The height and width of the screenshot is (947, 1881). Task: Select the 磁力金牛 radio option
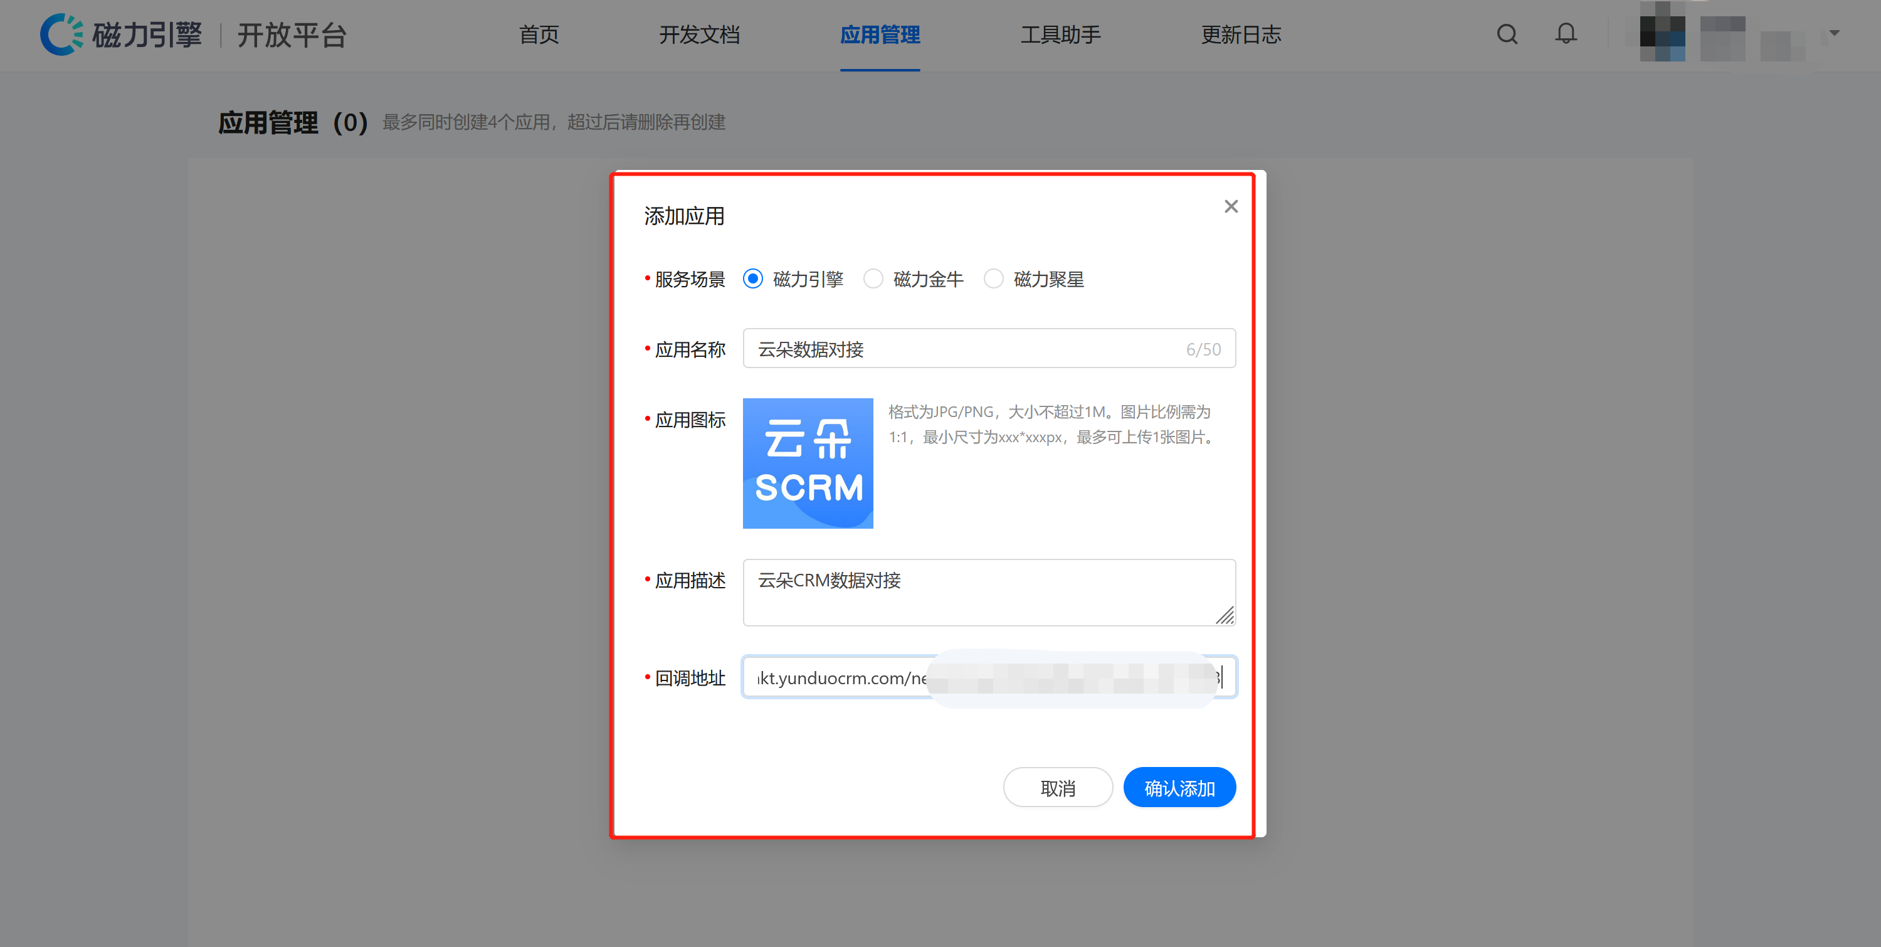pos(873,279)
